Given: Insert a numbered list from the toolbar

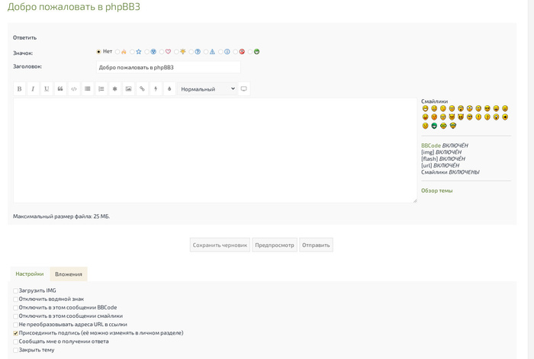Looking at the screenshot, I should [101, 89].
